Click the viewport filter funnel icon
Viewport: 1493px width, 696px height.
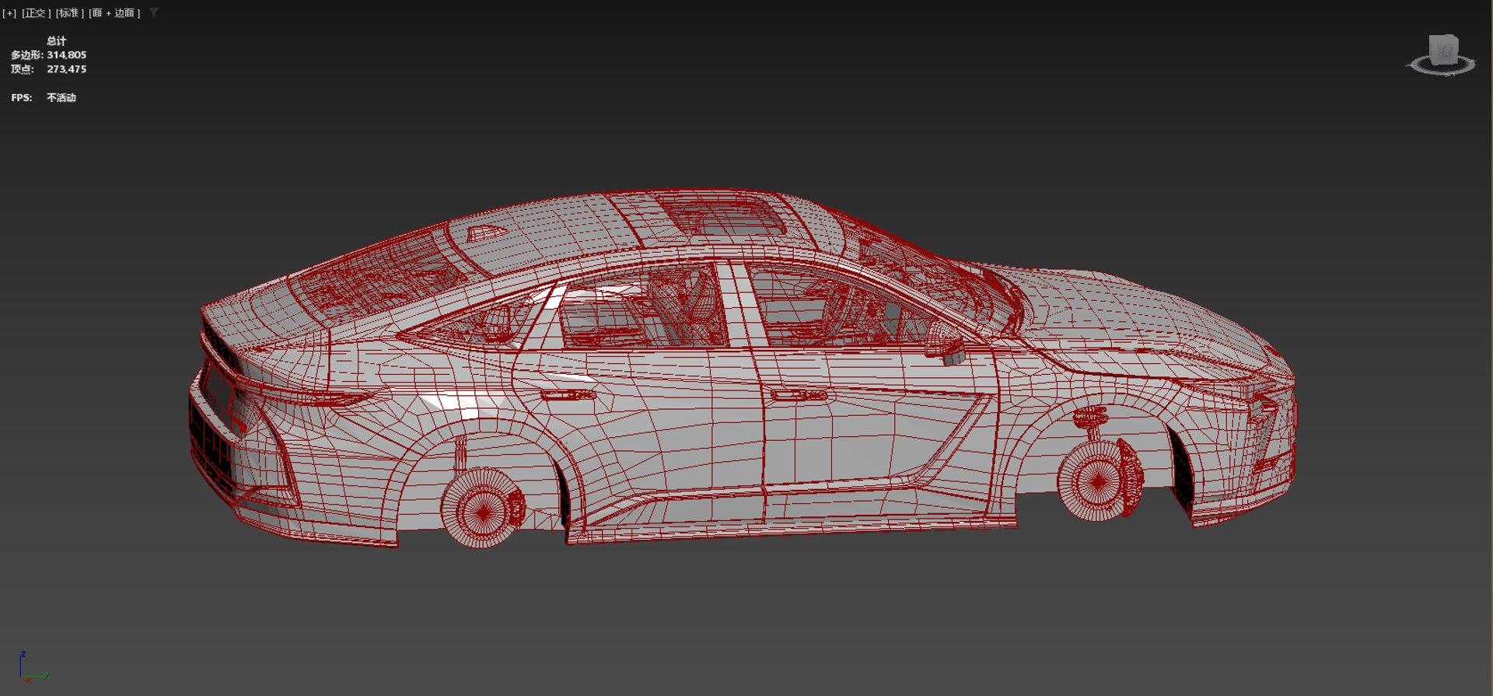tap(154, 12)
